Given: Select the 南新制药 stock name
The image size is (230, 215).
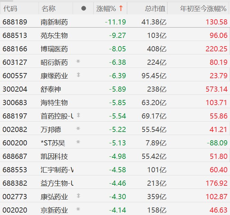Looking at the screenshot, I should pyautogui.click(x=54, y=22).
